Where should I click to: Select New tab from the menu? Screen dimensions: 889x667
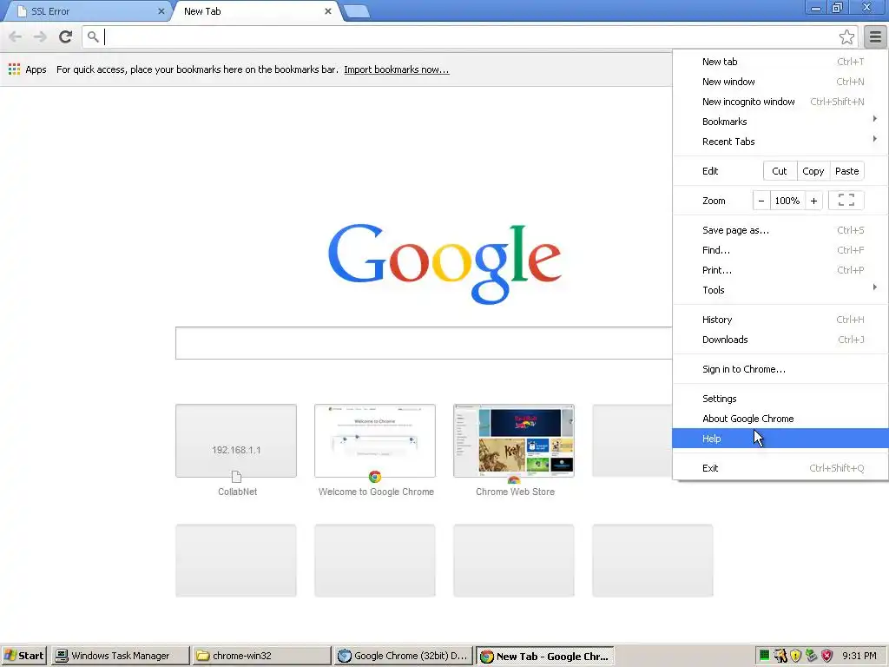tap(780, 62)
